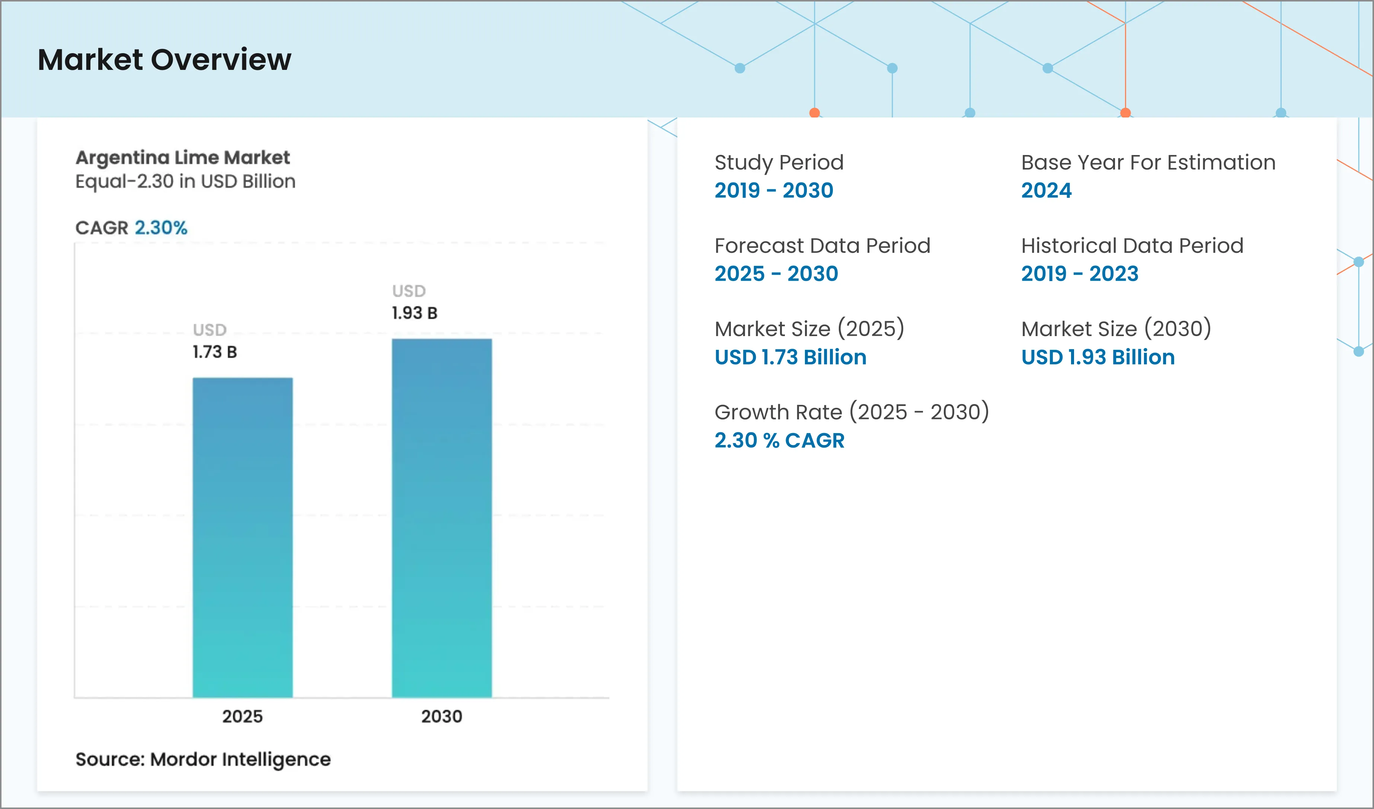
Task: Click the 2025 market size bar
Action: coord(242,537)
